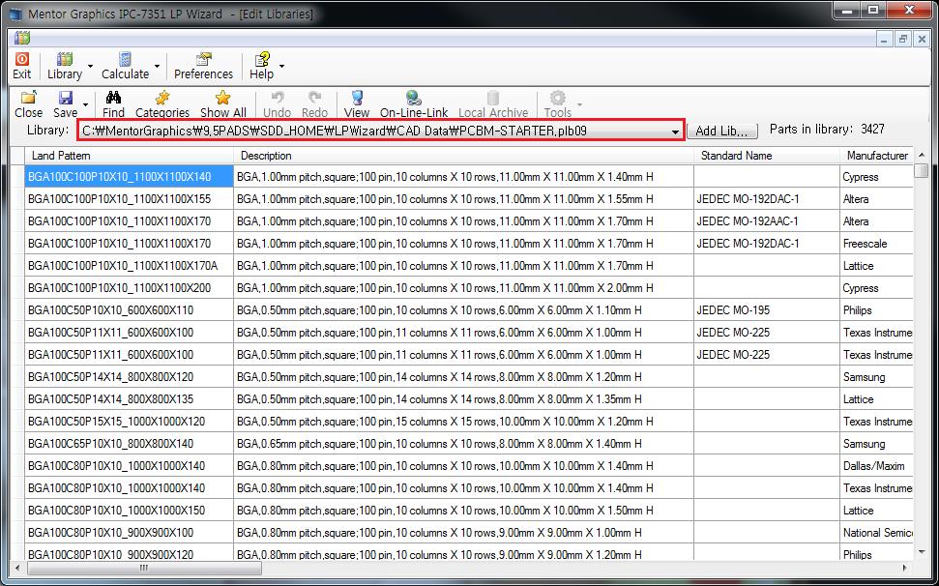Sort by Manufacturer column header
Viewport: 939px width, 586px height.
(877, 156)
